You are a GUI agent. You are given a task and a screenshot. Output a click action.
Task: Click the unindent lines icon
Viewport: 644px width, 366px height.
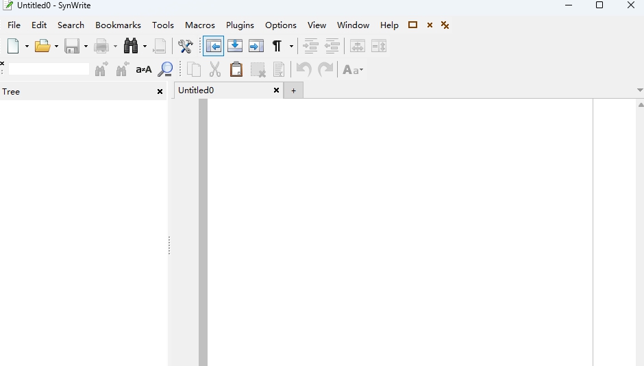click(332, 46)
